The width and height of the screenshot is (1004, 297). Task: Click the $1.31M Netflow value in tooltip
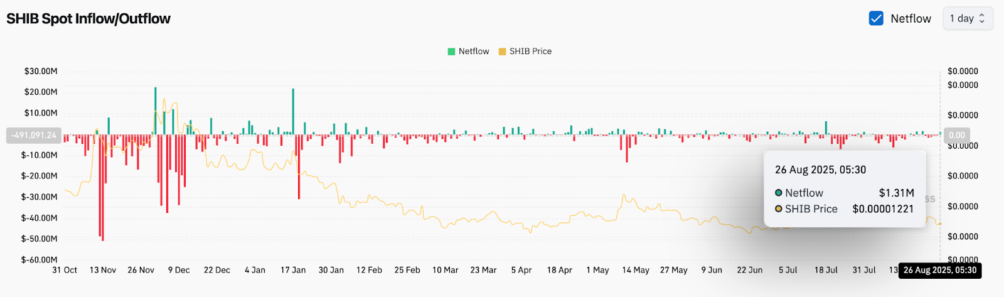tap(896, 193)
